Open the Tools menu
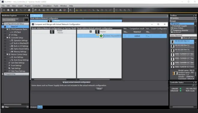The height and width of the screenshot is (113, 198). [x=56, y=6]
